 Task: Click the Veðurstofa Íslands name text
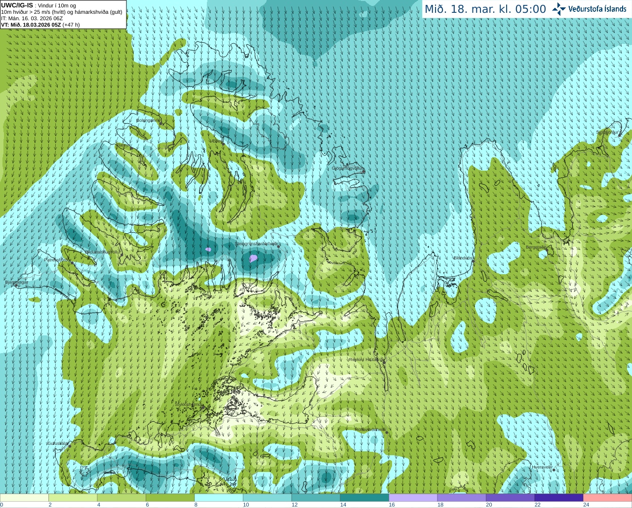pos(597,9)
